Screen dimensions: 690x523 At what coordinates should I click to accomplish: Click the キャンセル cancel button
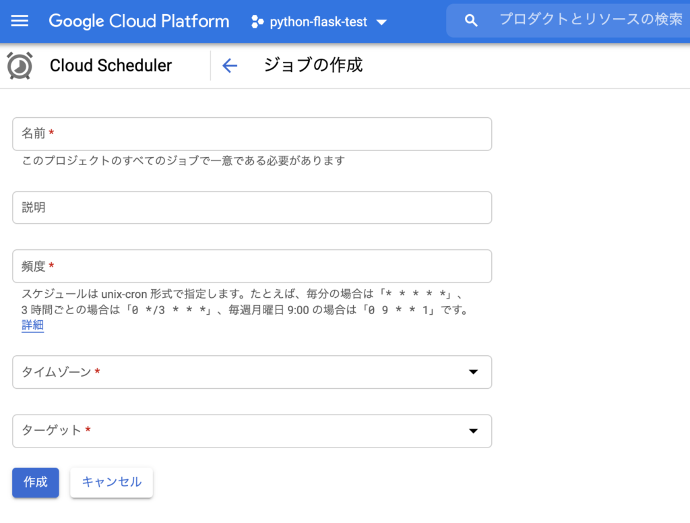tap(112, 483)
